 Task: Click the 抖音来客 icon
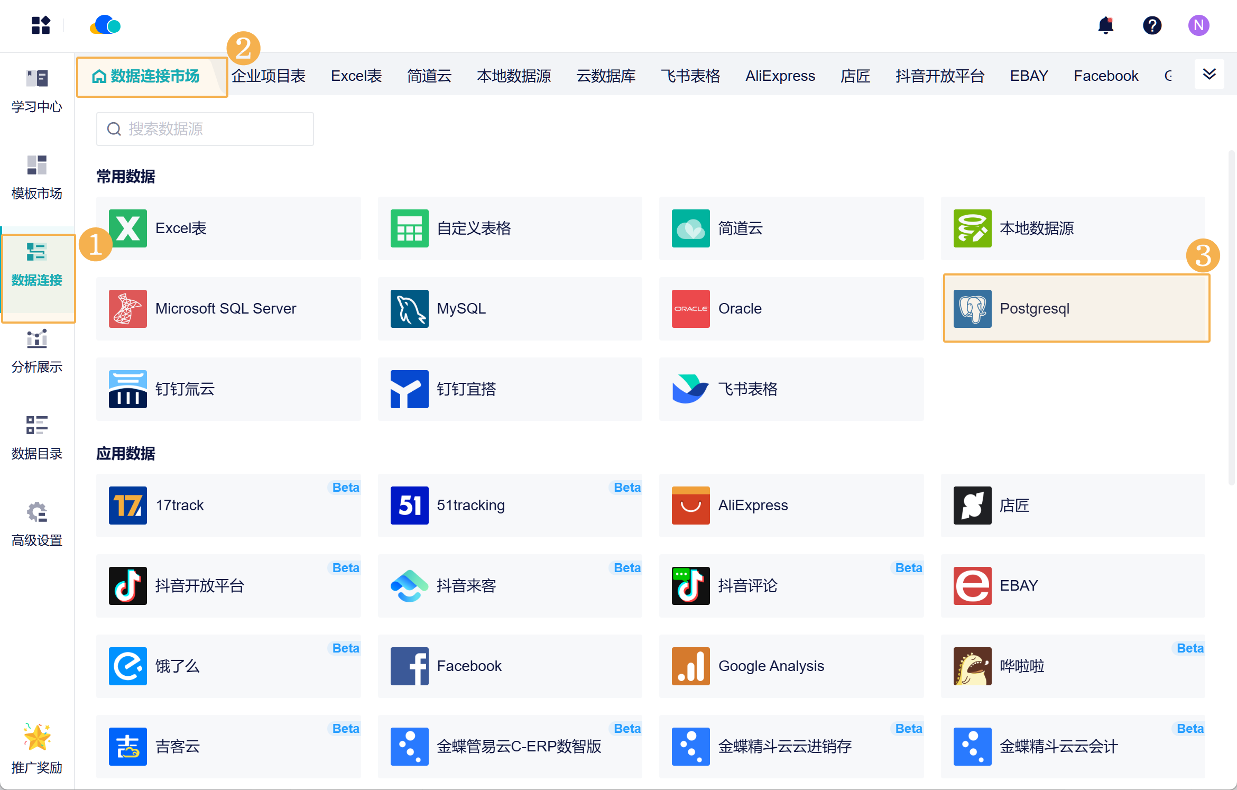point(410,586)
